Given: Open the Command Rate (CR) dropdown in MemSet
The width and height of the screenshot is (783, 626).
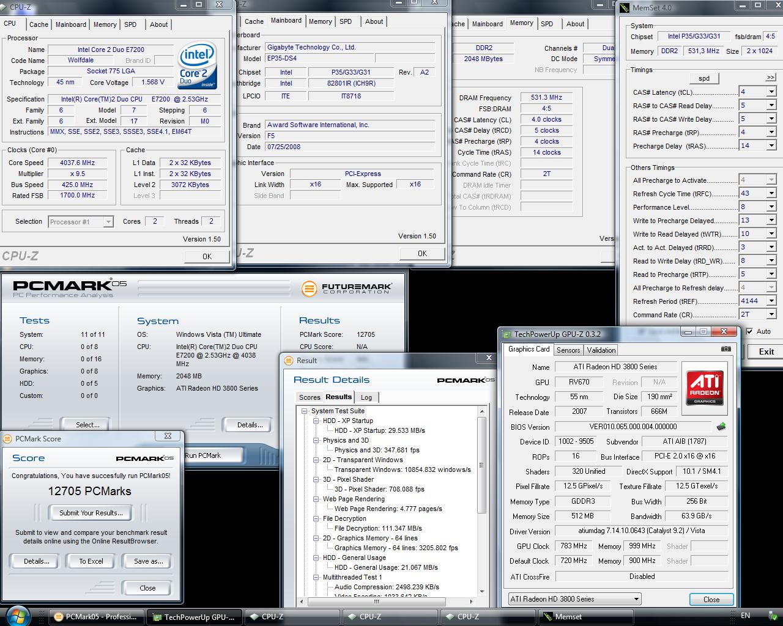Looking at the screenshot, I should [771, 315].
